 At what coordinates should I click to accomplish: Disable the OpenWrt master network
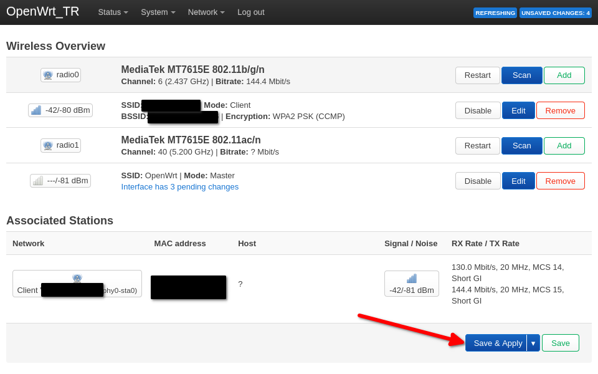tap(477, 181)
